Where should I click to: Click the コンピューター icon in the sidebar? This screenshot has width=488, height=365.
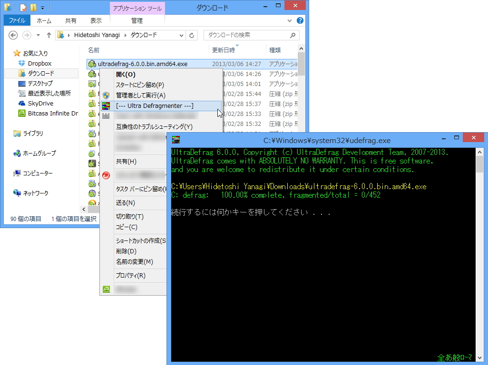tap(17, 173)
